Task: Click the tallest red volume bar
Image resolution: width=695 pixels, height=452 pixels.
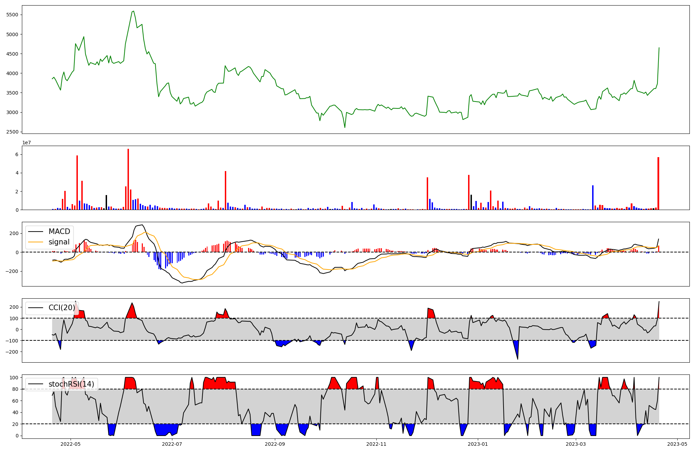Action: click(128, 179)
